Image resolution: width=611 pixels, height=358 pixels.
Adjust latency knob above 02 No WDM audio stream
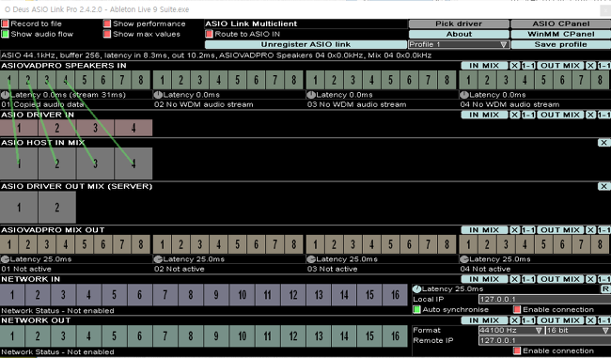pos(158,95)
